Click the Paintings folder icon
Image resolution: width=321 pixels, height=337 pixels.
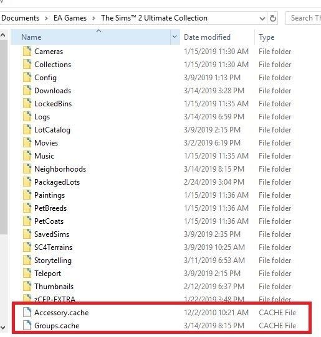[27, 195]
